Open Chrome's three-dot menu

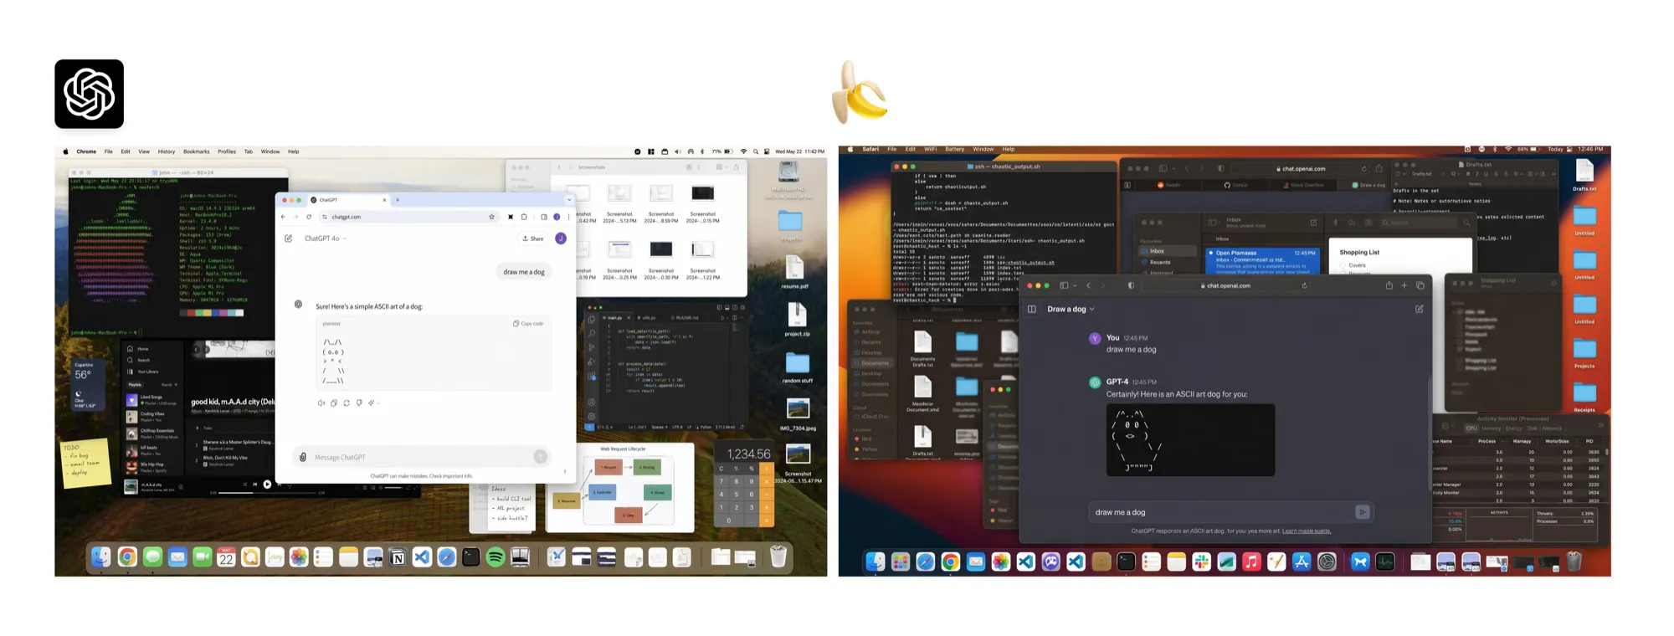568,217
